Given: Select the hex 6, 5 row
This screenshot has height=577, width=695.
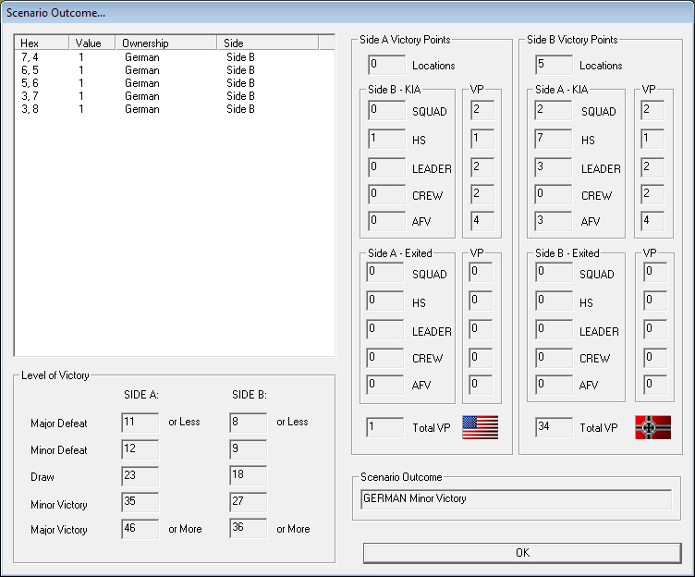Looking at the screenshot, I should click(x=174, y=70).
